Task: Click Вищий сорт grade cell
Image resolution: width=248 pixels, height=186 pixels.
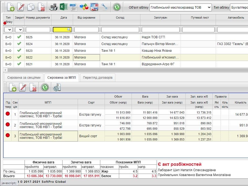Action: [91, 136]
